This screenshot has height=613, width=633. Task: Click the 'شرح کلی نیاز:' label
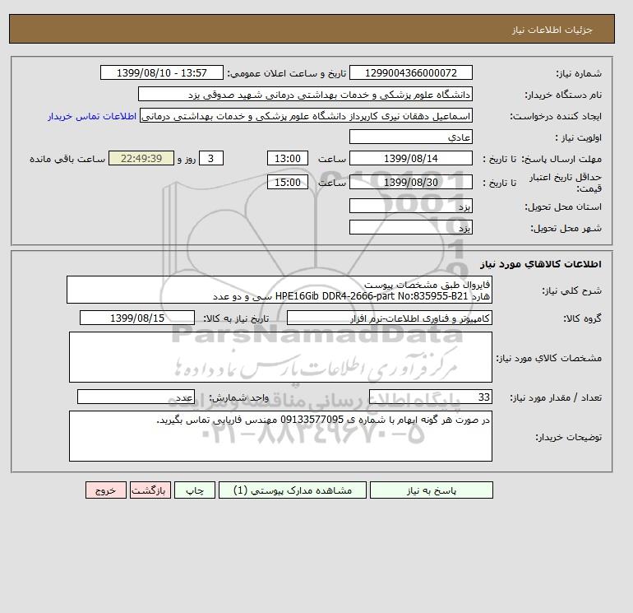tap(571, 290)
